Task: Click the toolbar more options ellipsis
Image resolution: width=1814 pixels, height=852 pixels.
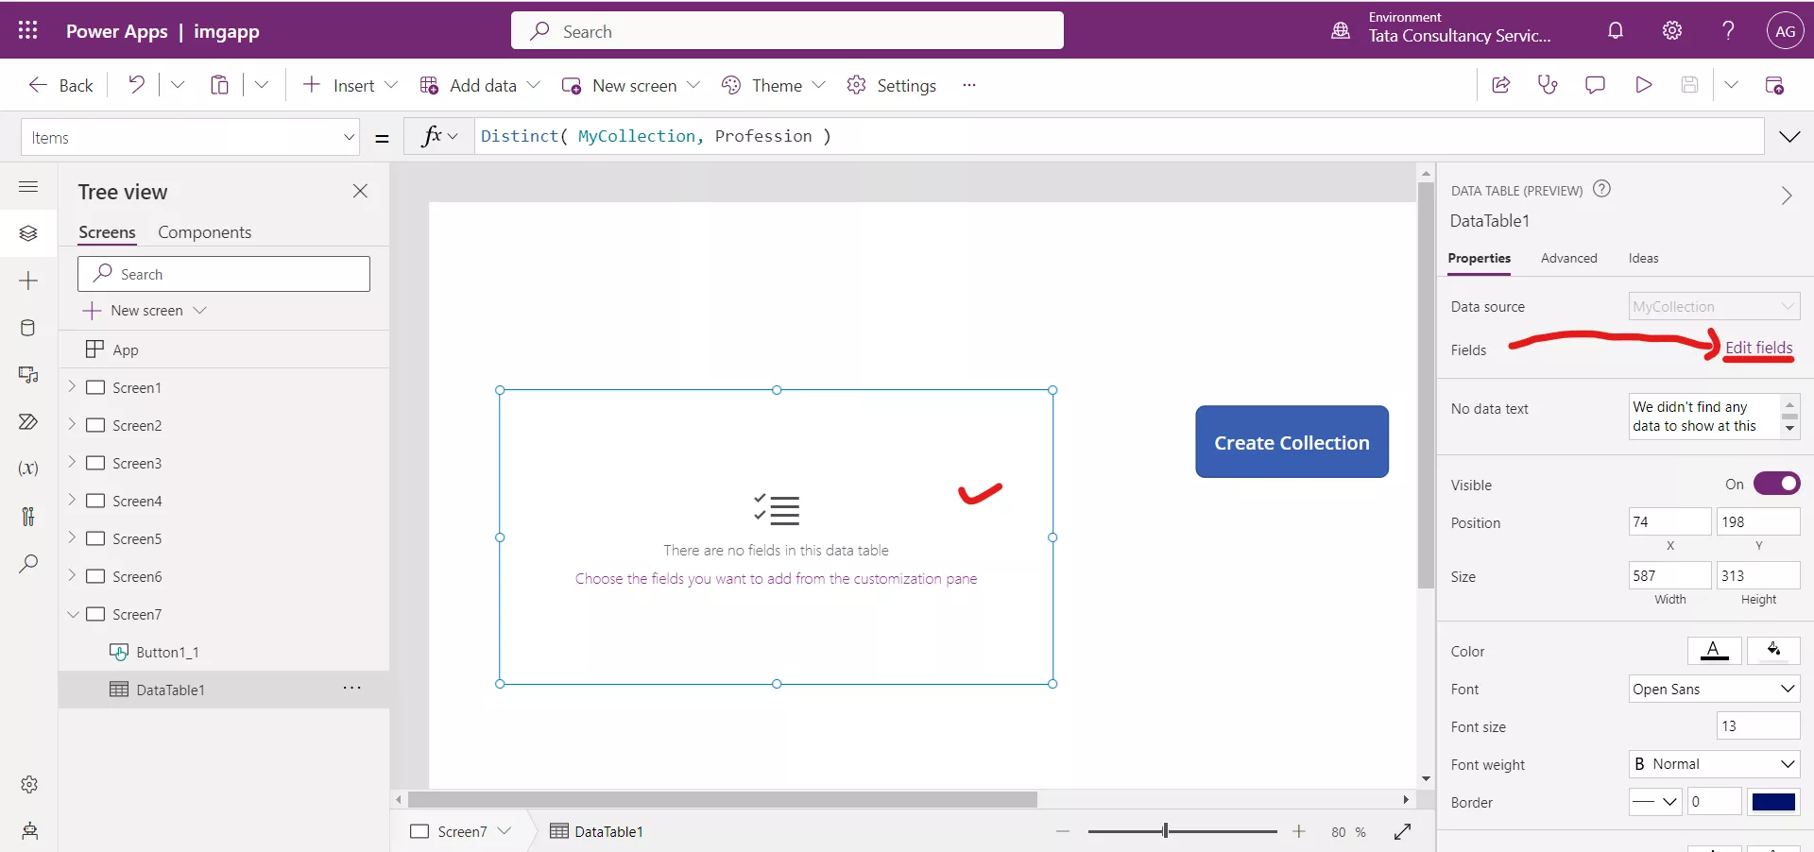Action: (x=968, y=85)
